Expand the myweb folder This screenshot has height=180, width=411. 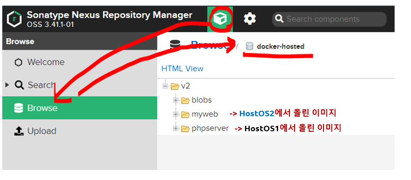[176, 114]
